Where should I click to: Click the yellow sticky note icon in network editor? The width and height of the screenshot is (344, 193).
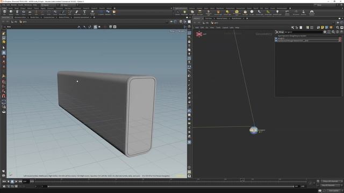pos(322,27)
